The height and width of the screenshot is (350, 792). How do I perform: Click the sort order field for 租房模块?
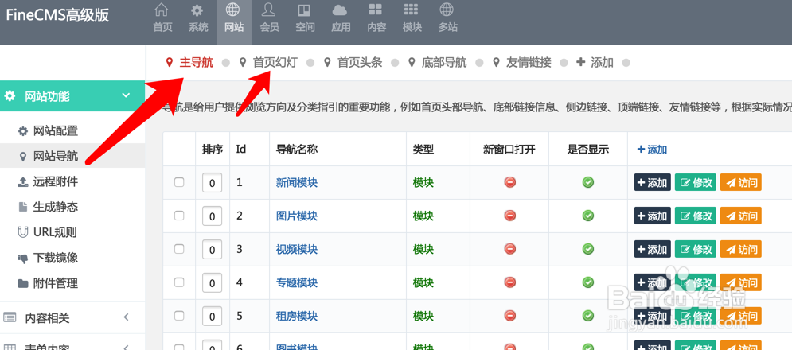tap(213, 316)
